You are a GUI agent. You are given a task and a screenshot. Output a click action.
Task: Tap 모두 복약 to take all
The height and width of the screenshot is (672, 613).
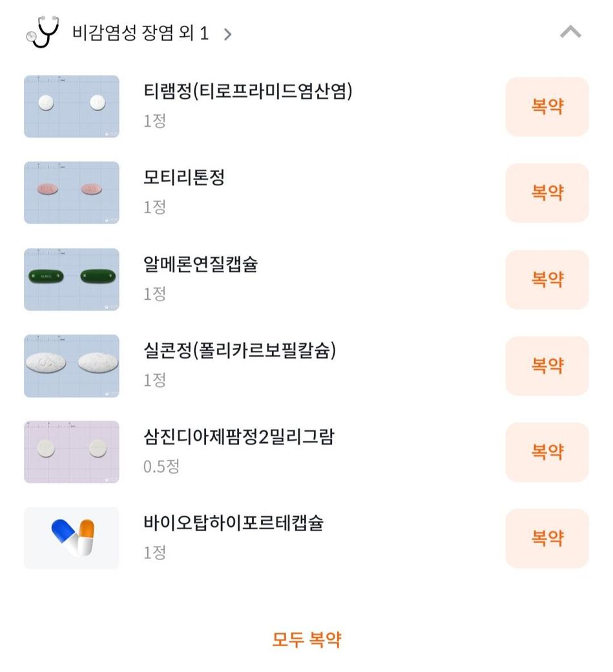pyautogui.click(x=306, y=640)
